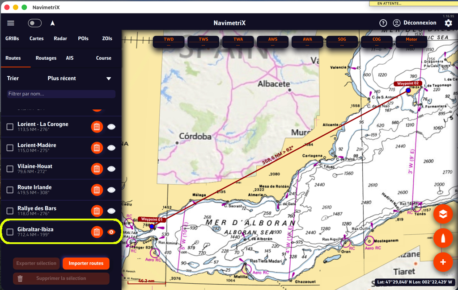Check the Rallye des Bars checkbox

[10, 211]
